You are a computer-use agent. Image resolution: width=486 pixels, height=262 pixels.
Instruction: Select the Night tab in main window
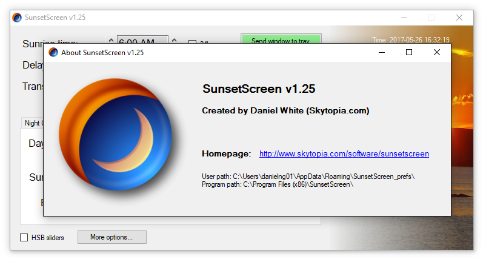[32, 123]
